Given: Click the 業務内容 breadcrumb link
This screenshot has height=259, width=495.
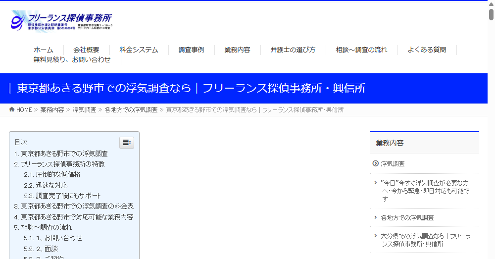Looking at the screenshot, I should pyautogui.click(x=52, y=110).
